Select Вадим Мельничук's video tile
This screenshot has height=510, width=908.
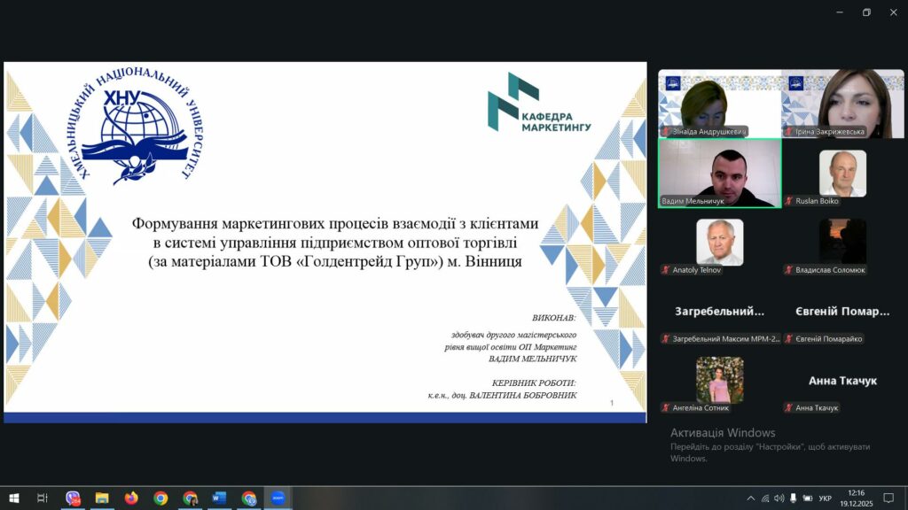pos(719,173)
